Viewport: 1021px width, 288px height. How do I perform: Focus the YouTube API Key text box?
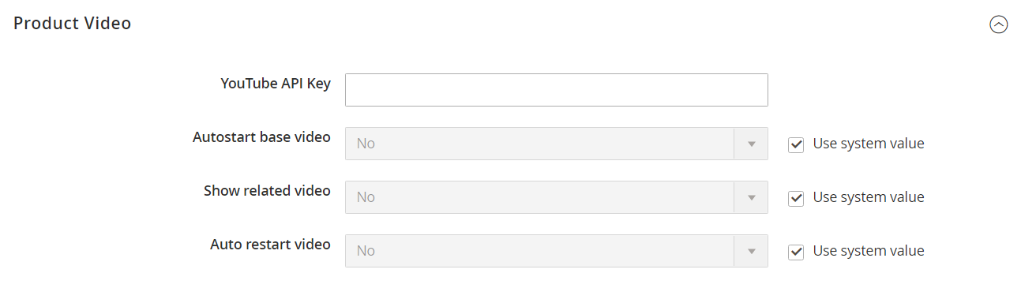tap(557, 90)
